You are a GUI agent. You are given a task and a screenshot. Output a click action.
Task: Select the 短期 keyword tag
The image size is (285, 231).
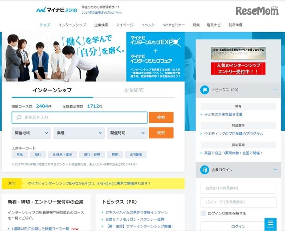tap(115, 155)
